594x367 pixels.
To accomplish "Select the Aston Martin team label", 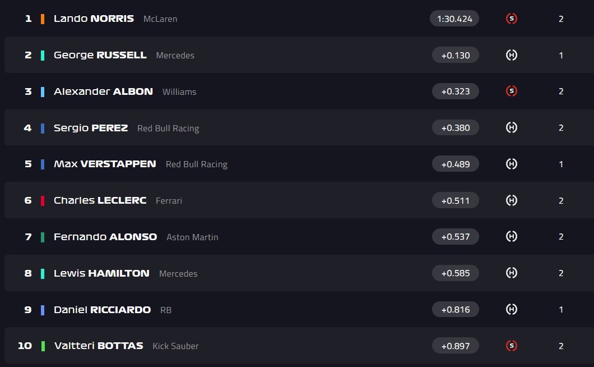I will [192, 237].
